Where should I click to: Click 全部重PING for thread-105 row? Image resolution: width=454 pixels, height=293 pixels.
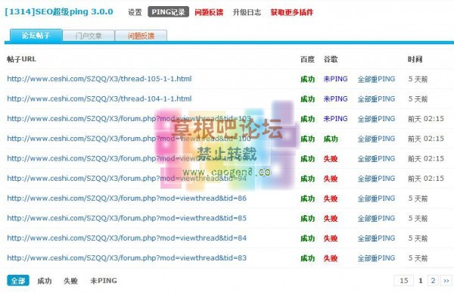[x=376, y=79]
